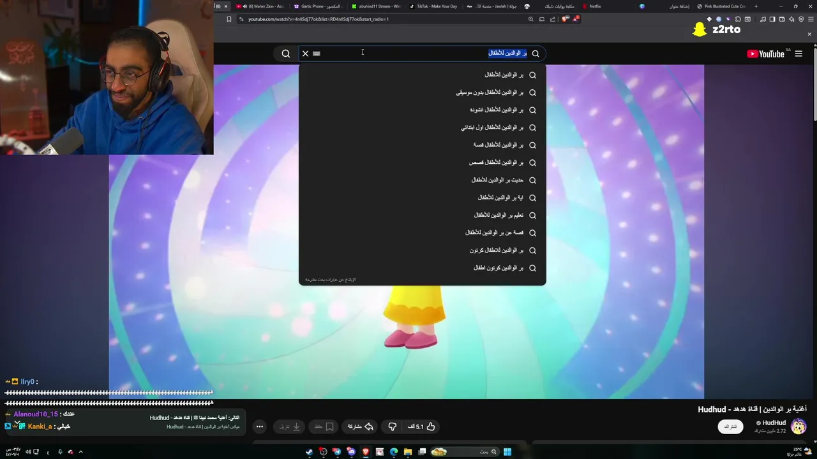Screen dimensions: 817x459
Task: Select suggestion 'تعليم بر الوالدين للأطفال'
Action: 423,215
